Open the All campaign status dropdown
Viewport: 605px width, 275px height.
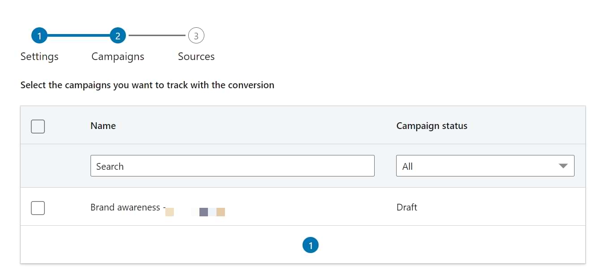pos(485,166)
